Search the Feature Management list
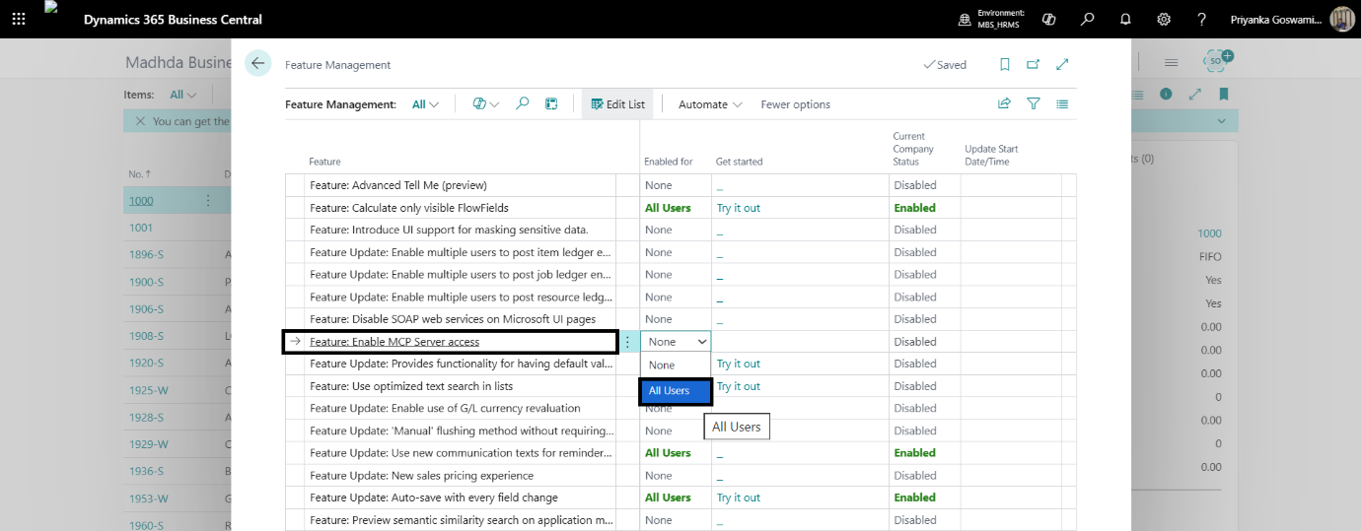The height and width of the screenshot is (531, 1361). point(523,103)
